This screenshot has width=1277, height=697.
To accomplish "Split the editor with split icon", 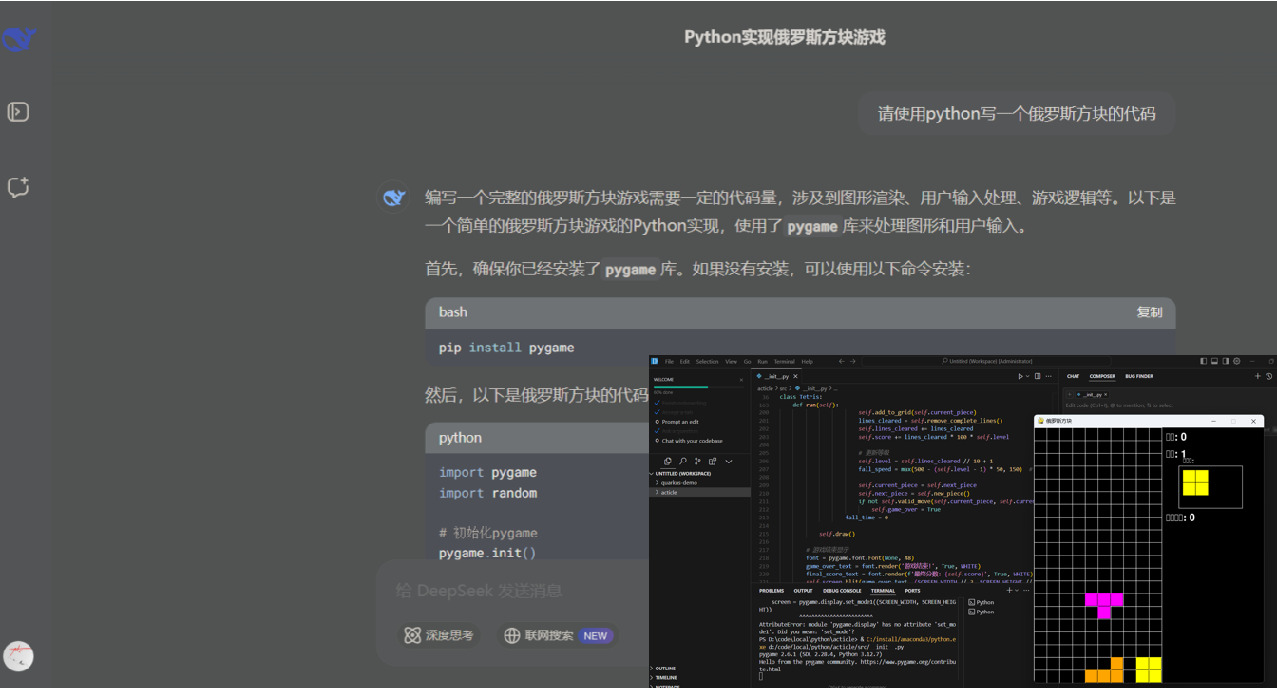I will tap(1038, 376).
